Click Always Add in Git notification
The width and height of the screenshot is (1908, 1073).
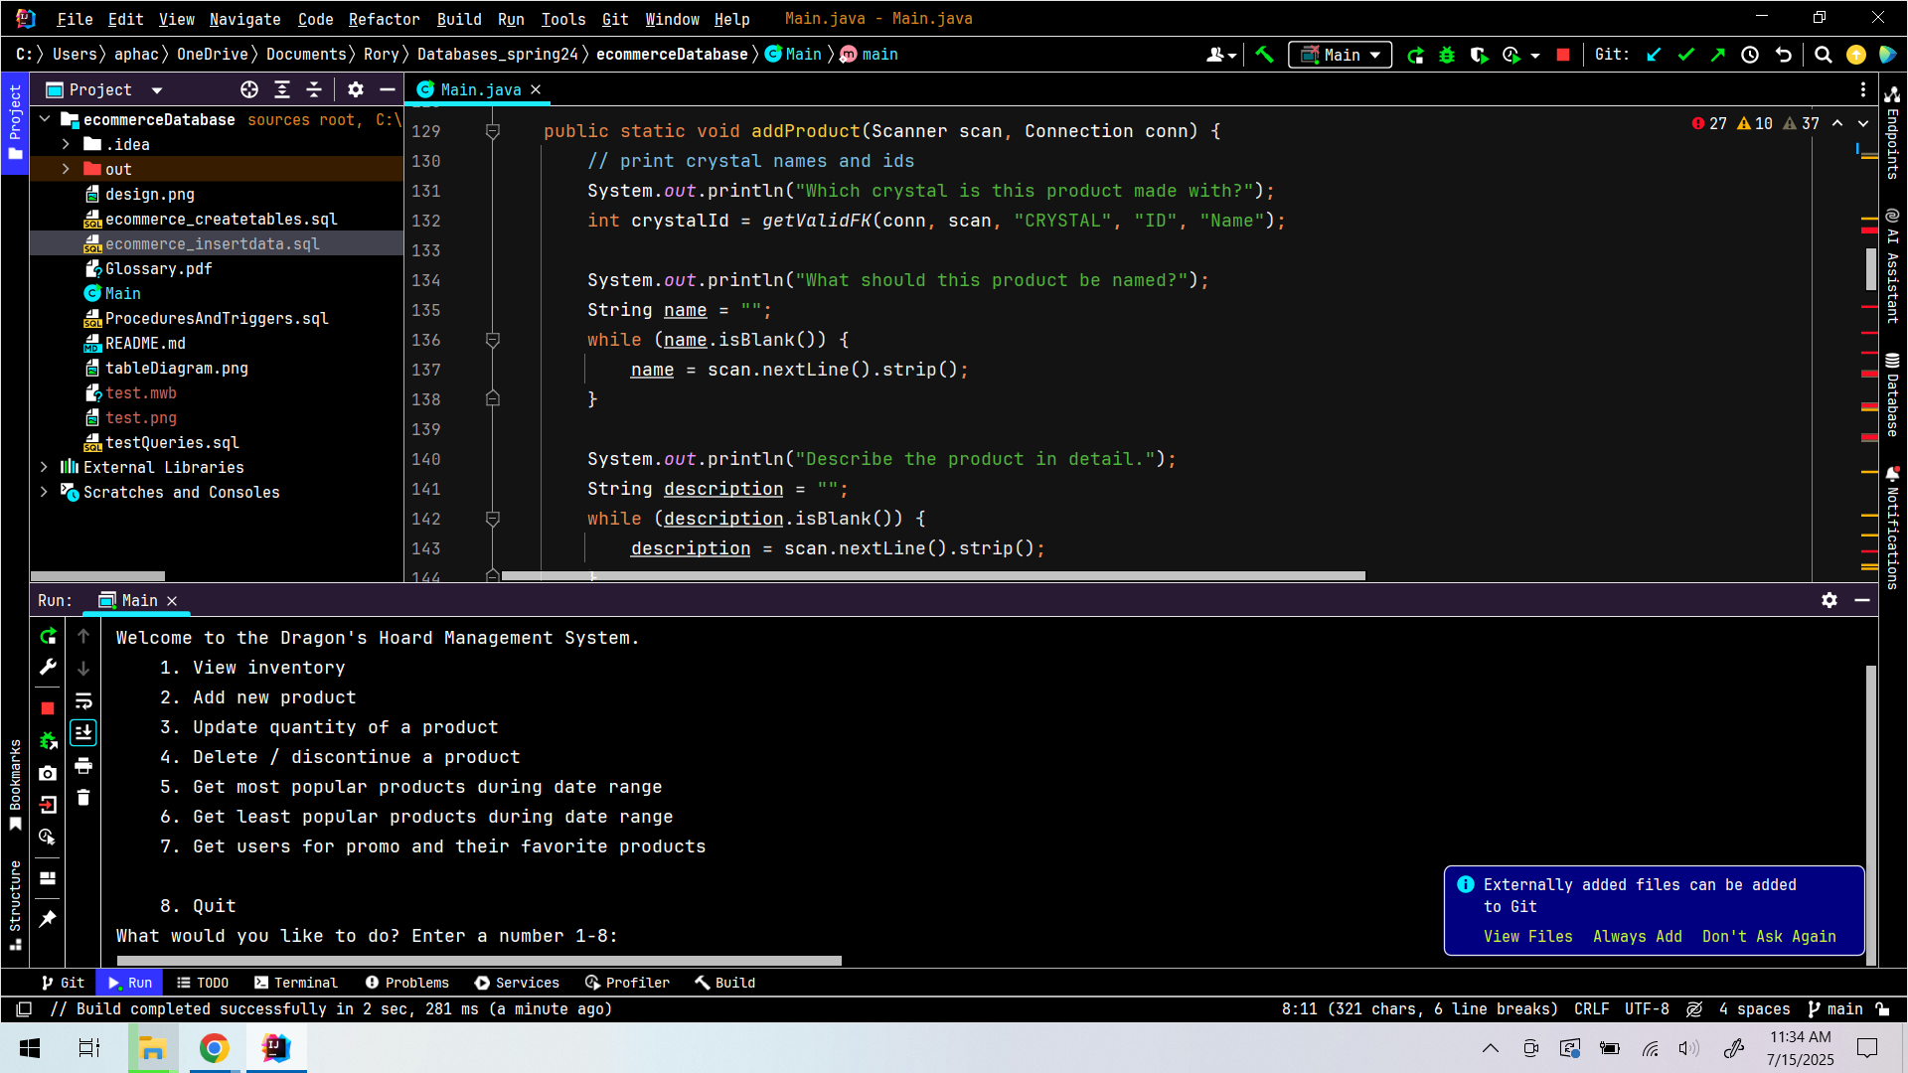tap(1637, 936)
